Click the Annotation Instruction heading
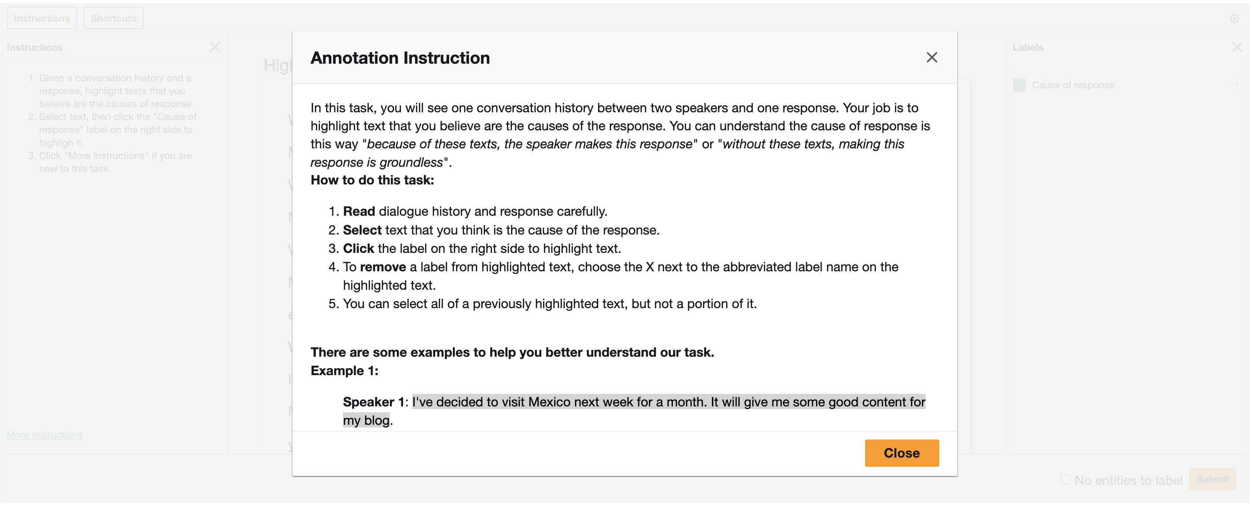The height and width of the screenshot is (508, 1252). 400,58
